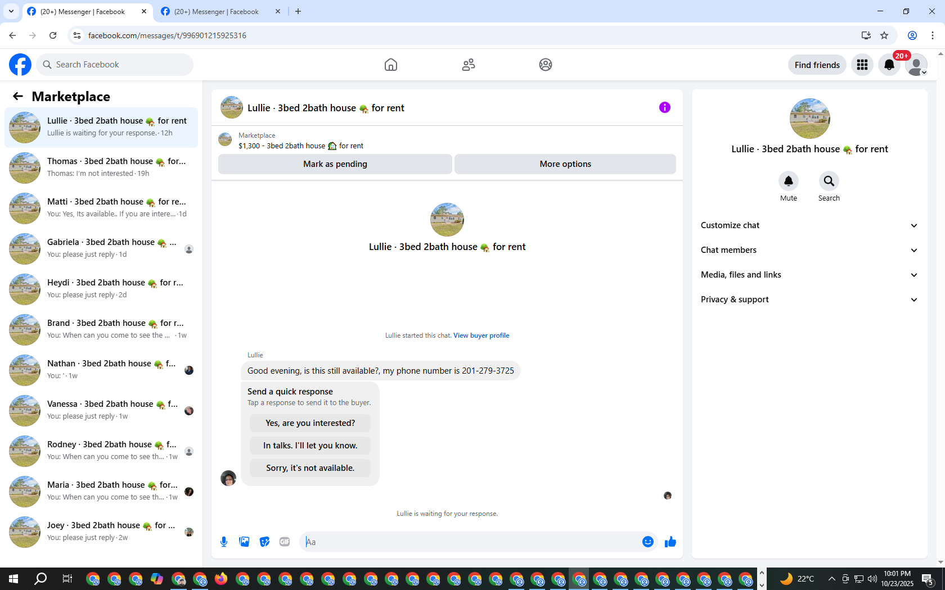
Task: Click View buyer profile link
Action: tap(481, 335)
